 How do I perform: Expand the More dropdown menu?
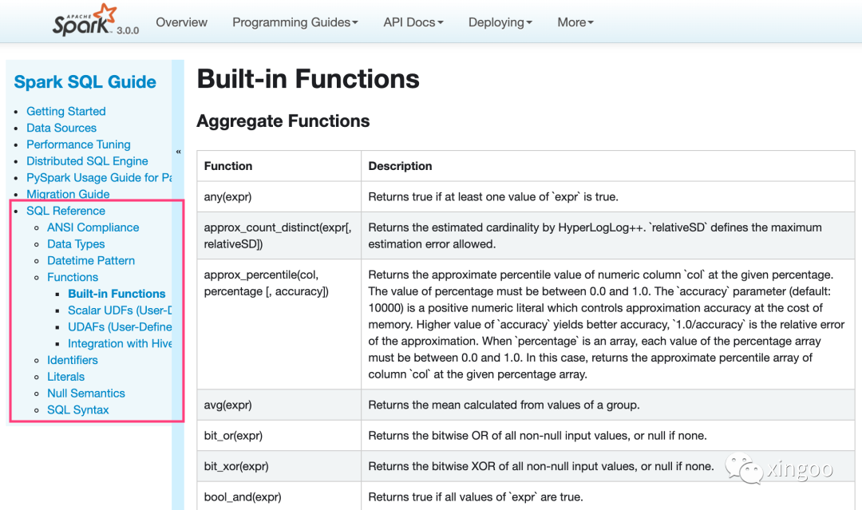(575, 22)
